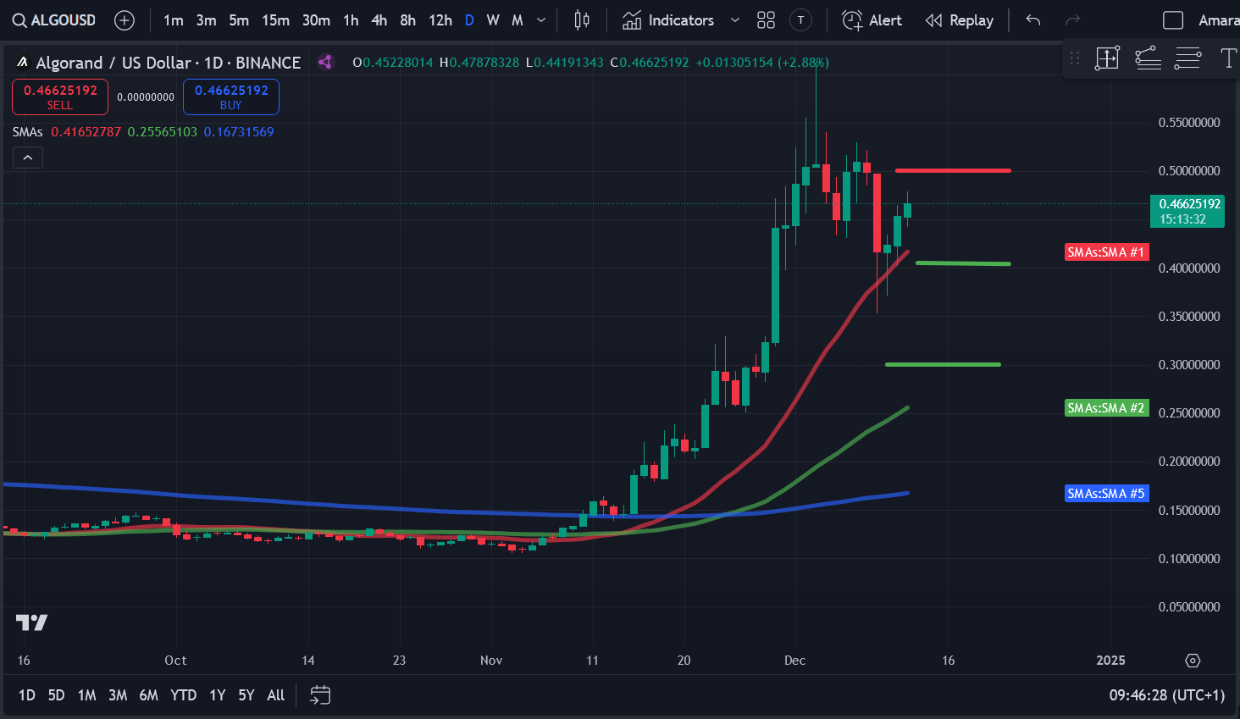Open the go-to-date calendar icon
1240x719 pixels.
(x=320, y=695)
